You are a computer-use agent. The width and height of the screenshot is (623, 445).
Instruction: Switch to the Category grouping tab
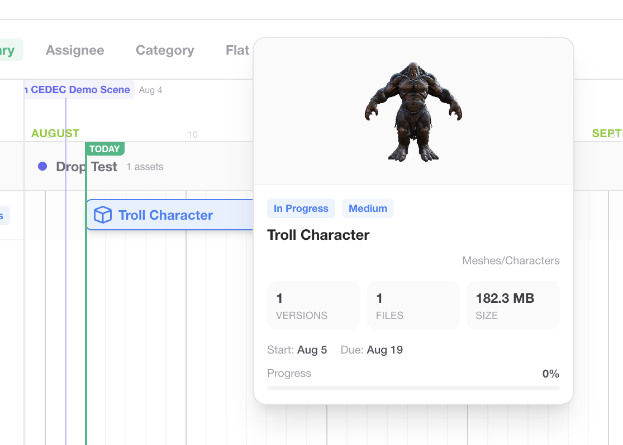(165, 50)
